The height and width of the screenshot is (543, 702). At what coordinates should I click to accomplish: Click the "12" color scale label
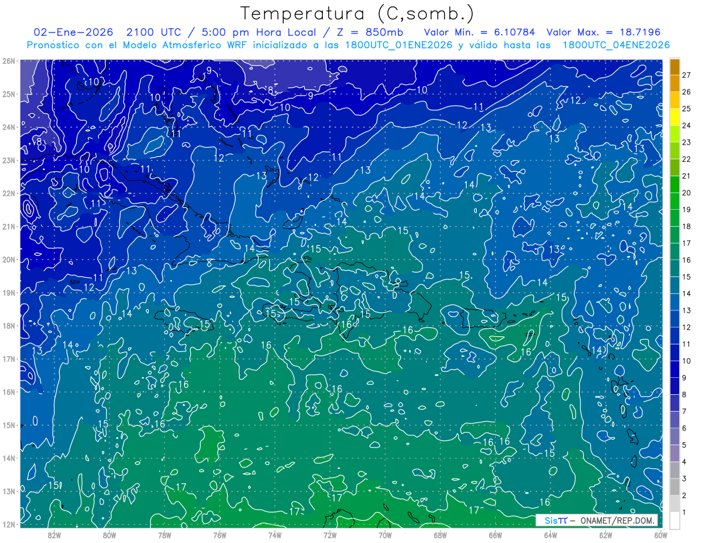[x=687, y=327]
